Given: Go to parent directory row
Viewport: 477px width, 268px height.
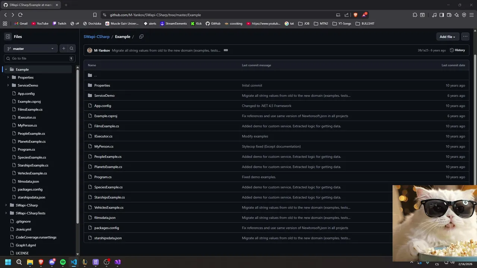Looking at the screenshot, I should pos(276,75).
